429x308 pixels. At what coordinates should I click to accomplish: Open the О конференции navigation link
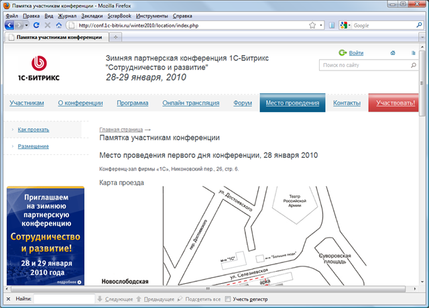[80, 103]
